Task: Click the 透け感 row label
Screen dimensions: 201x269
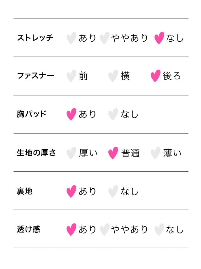Action: [29, 230]
